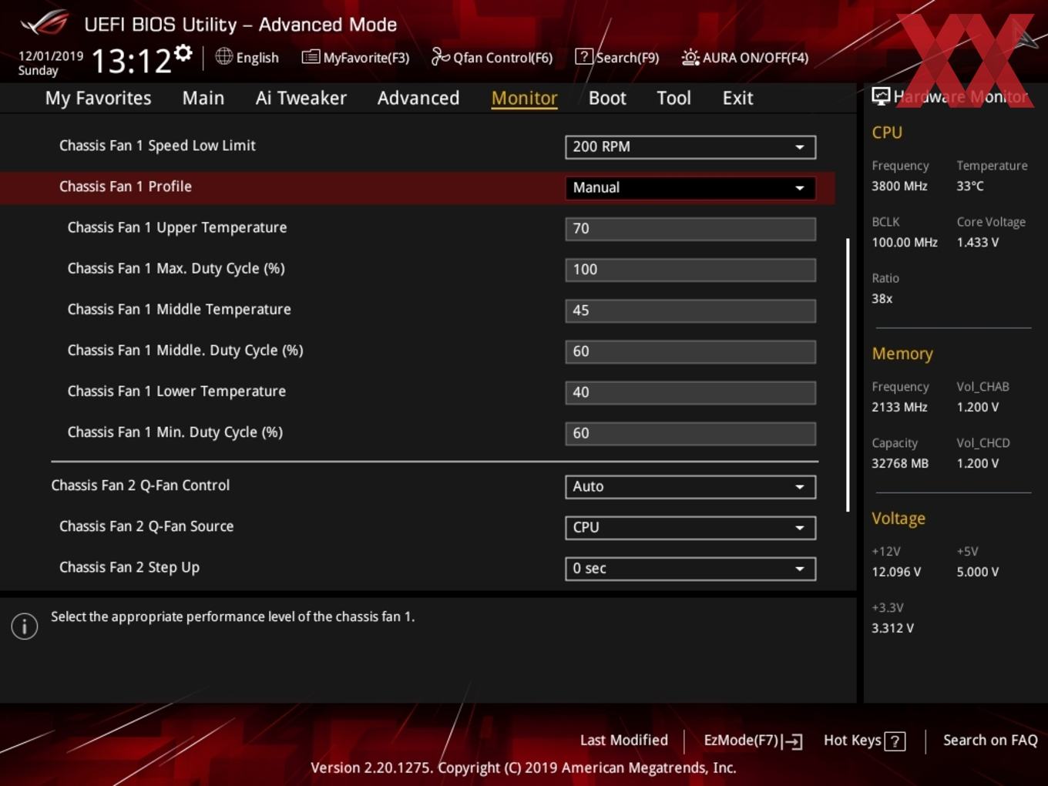Image resolution: width=1048 pixels, height=786 pixels.
Task: Click the Chassis Fan 1 Lower Temperature field
Action: pos(690,391)
